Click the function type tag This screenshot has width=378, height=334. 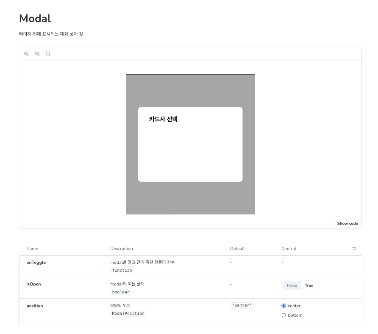click(122, 270)
